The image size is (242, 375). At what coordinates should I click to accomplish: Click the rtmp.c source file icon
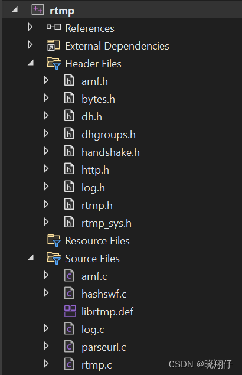(x=69, y=364)
